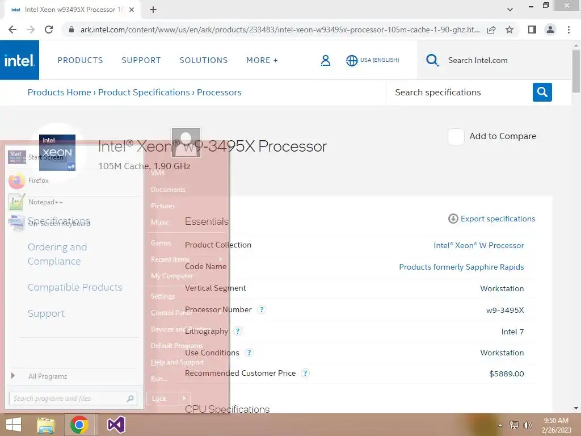Click the Product Specifications breadcrumb link

tap(144, 93)
